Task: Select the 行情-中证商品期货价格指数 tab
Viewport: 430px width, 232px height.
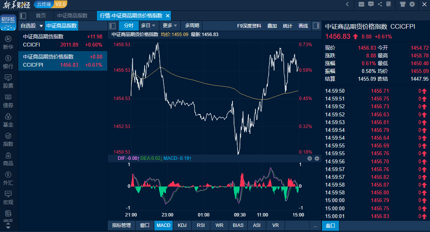Action: click(131, 16)
